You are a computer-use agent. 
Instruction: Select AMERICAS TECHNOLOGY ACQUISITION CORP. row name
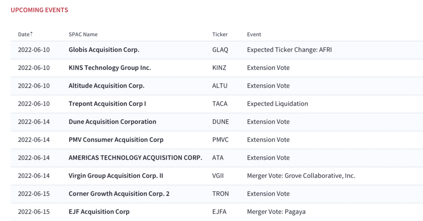pyautogui.click(x=136, y=158)
